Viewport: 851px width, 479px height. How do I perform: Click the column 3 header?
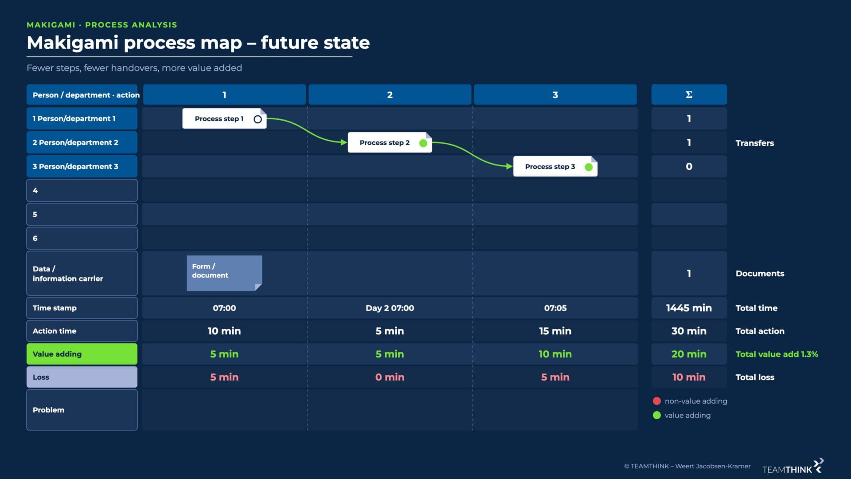(555, 94)
